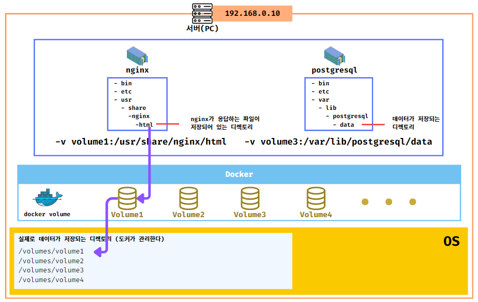
Task: Click the '실제로 데이터가 저장되는 디렉토리' heading
Action: pos(65,239)
